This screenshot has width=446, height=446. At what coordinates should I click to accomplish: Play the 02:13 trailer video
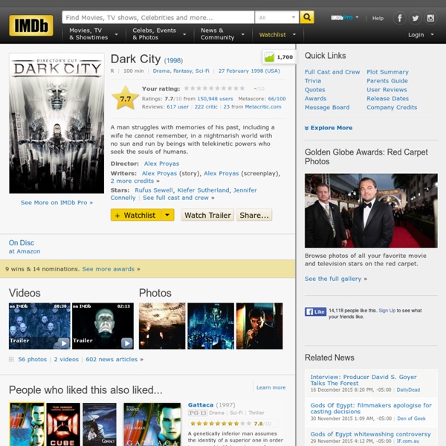[x=103, y=326]
